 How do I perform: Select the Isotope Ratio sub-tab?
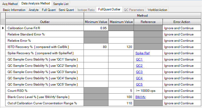86,10
